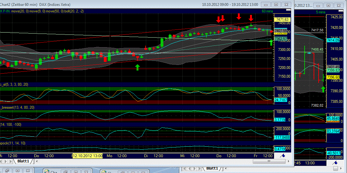Click the 24,7187 stochastic value label
This screenshot has height=173, width=347.
(x=281, y=100)
